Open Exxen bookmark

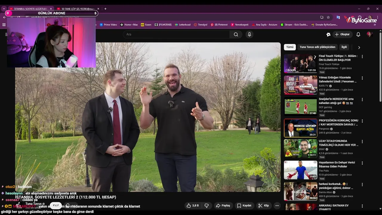146,25
